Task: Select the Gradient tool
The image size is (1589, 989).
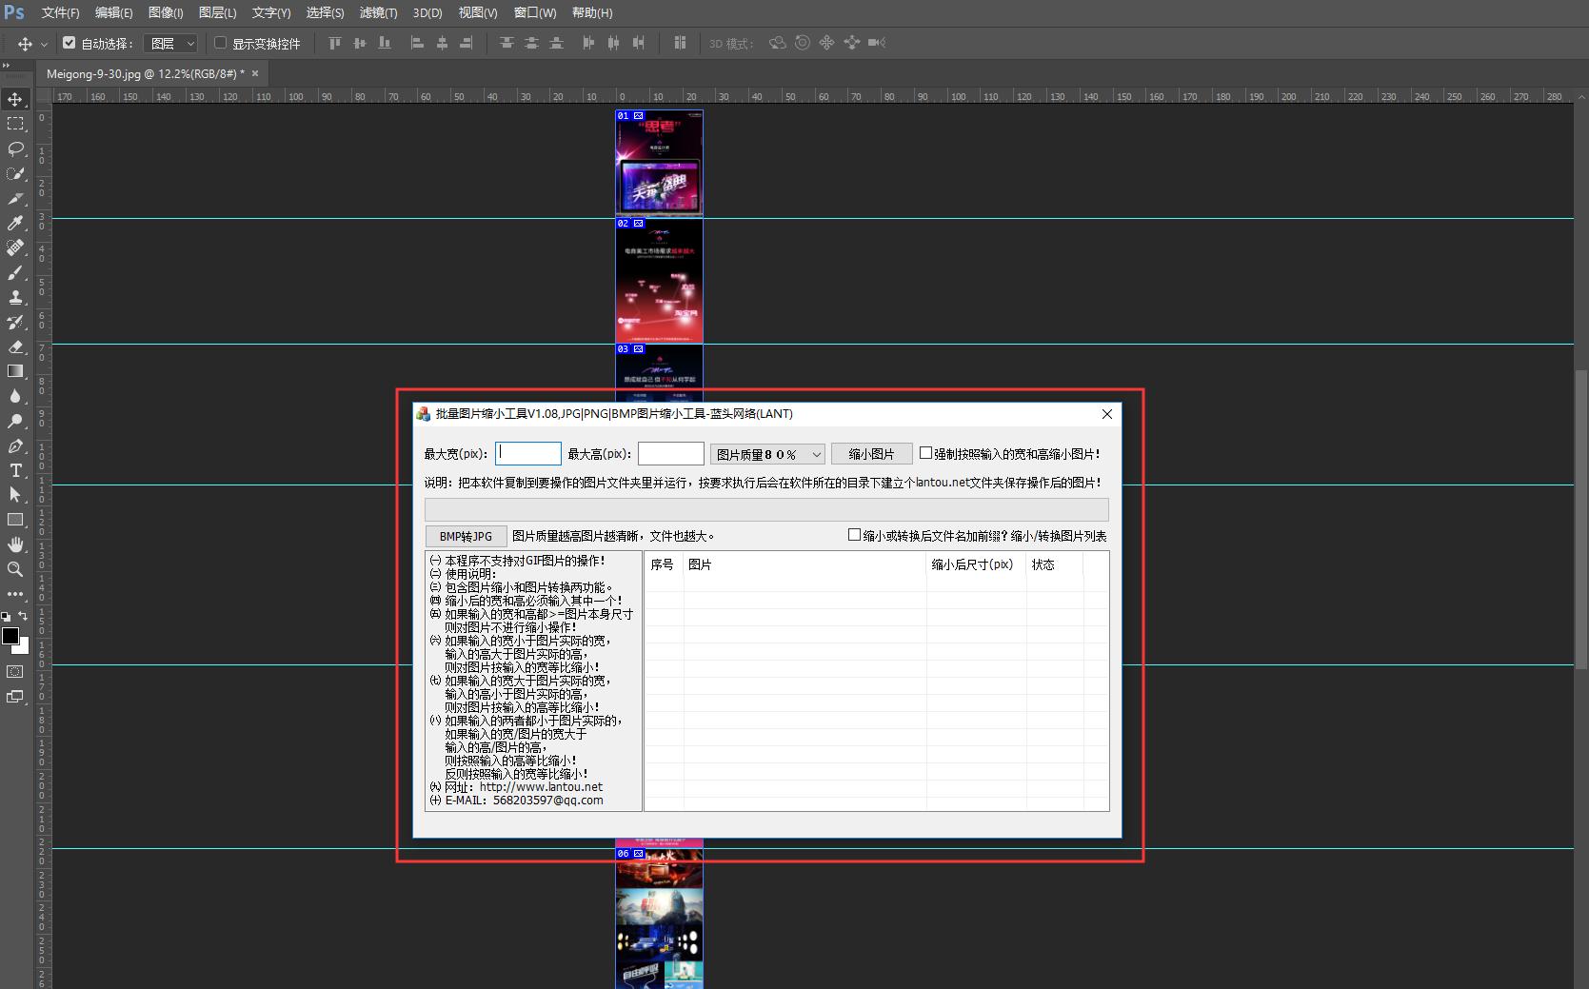Action: pyautogui.click(x=15, y=371)
